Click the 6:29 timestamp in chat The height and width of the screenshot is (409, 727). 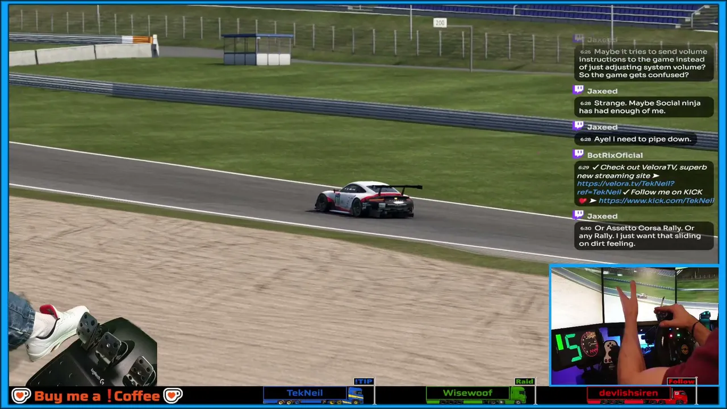(x=583, y=168)
